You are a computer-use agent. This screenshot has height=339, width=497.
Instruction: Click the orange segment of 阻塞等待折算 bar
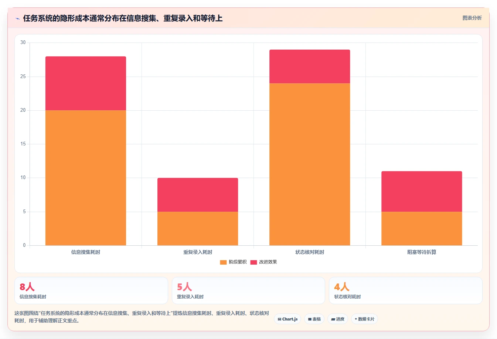pos(422,228)
